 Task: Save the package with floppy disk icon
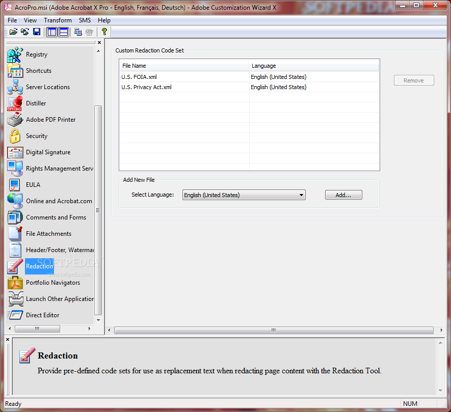click(x=37, y=32)
